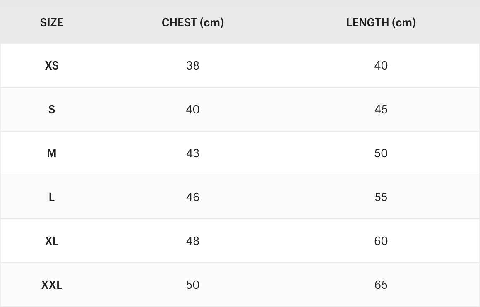Click length value 65 in XXL row

(381, 285)
